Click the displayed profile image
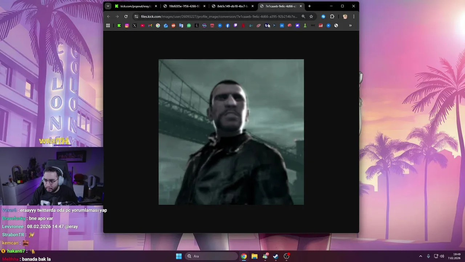 (x=231, y=132)
